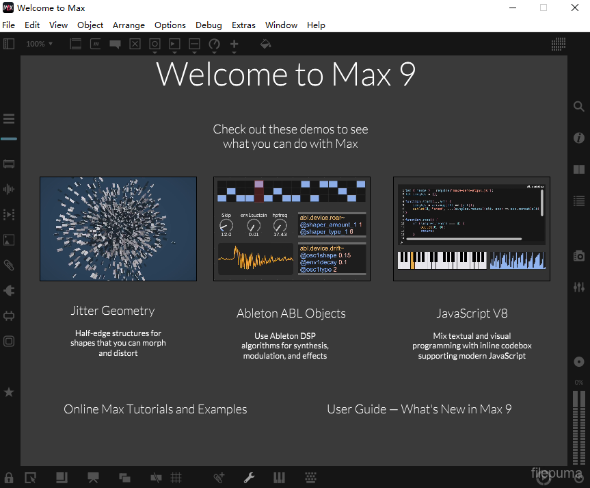Screen dimensions: 590x488
Task: Open the Jitter Geometry demo thumbnail
Action: point(118,229)
